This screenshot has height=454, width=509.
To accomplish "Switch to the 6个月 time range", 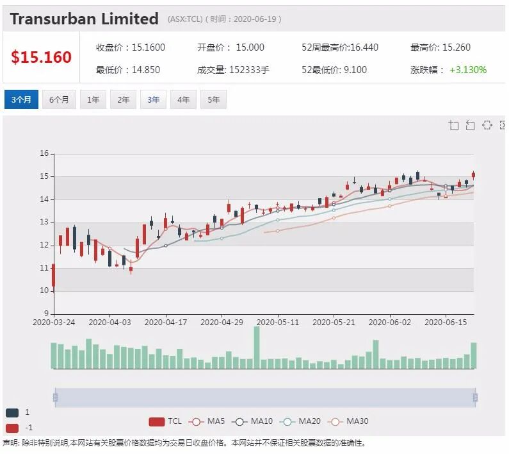I will (x=59, y=99).
